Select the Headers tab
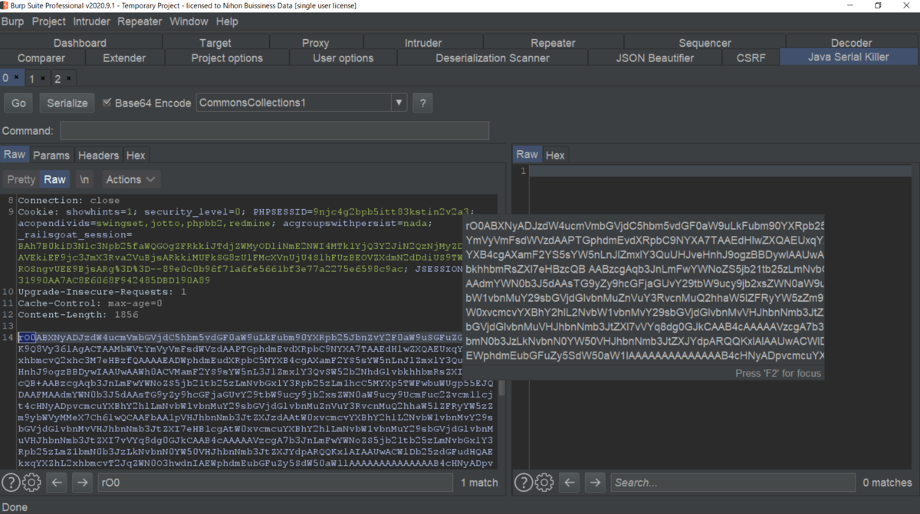 [98, 155]
